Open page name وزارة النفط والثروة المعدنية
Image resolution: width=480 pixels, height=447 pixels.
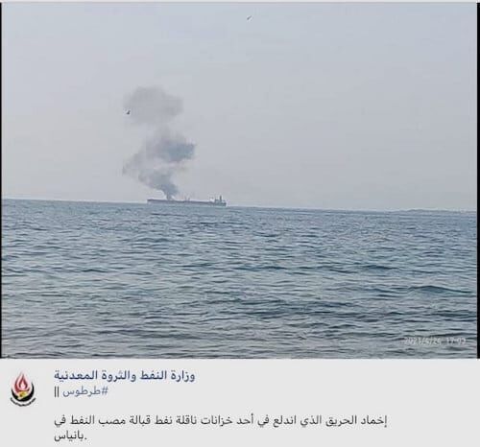pos(125,376)
